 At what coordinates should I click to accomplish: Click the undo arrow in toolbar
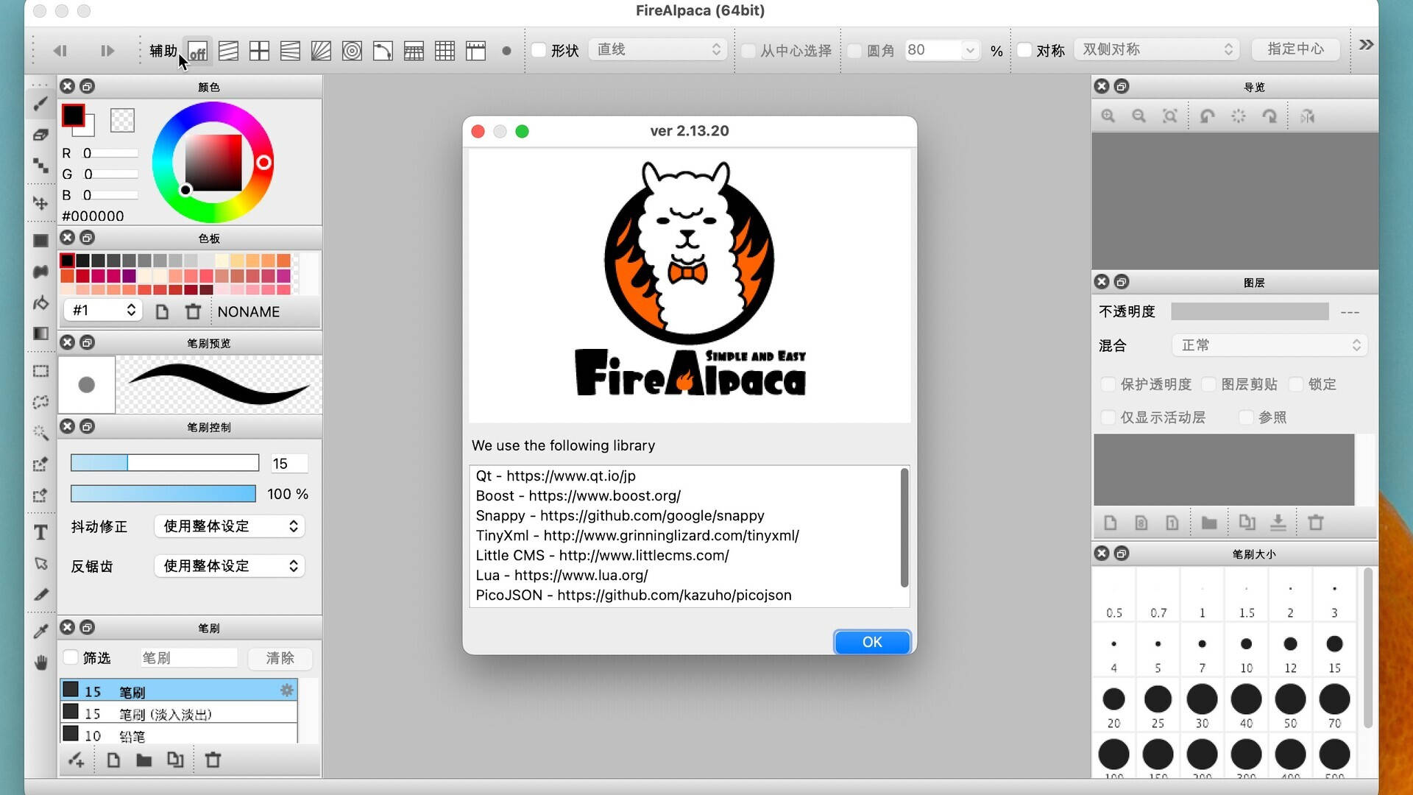click(x=60, y=51)
